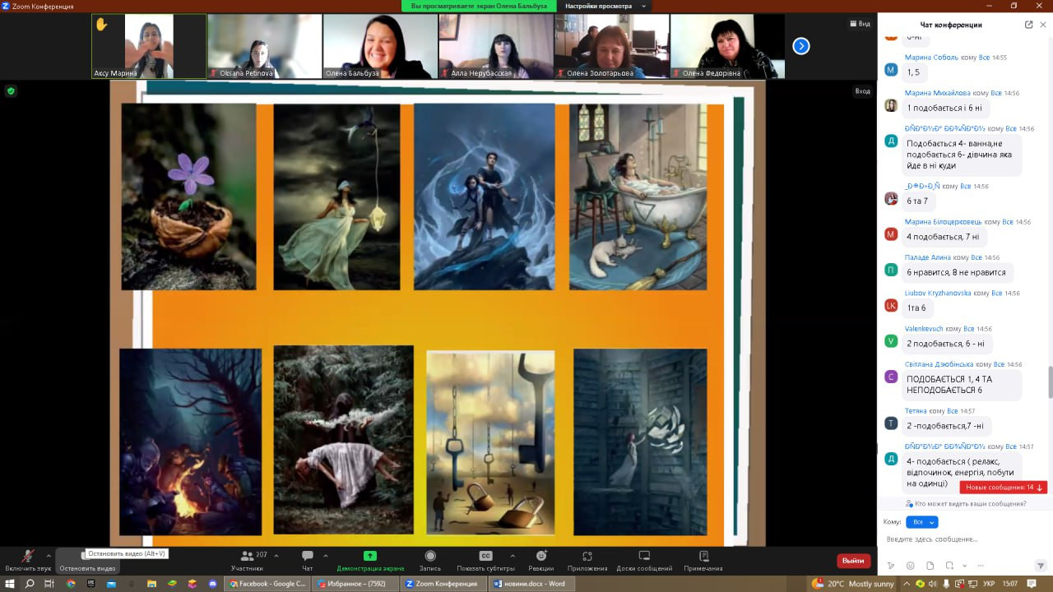Click sender name Марина Михайлова in chat
1053x592 pixels.
(x=938, y=93)
